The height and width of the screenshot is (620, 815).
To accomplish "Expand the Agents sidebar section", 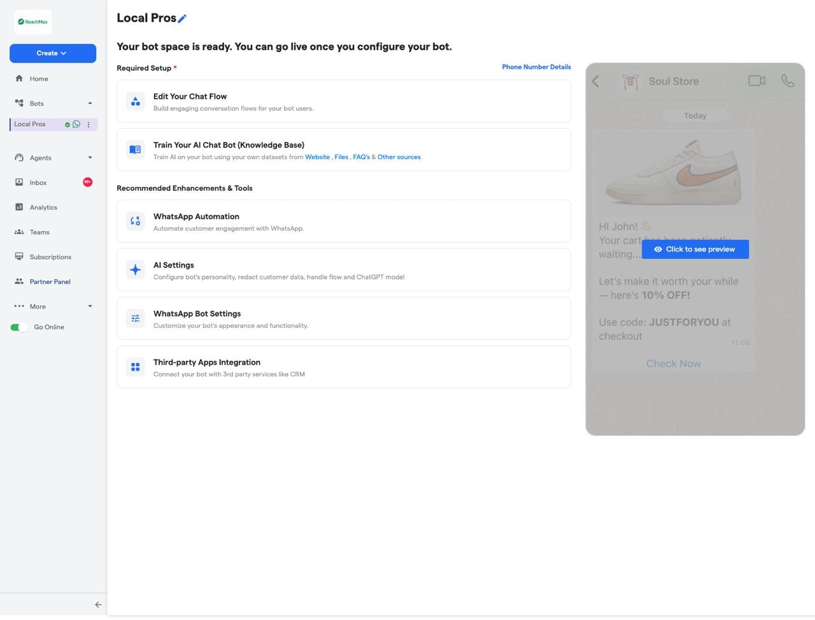I will point(90,157).
